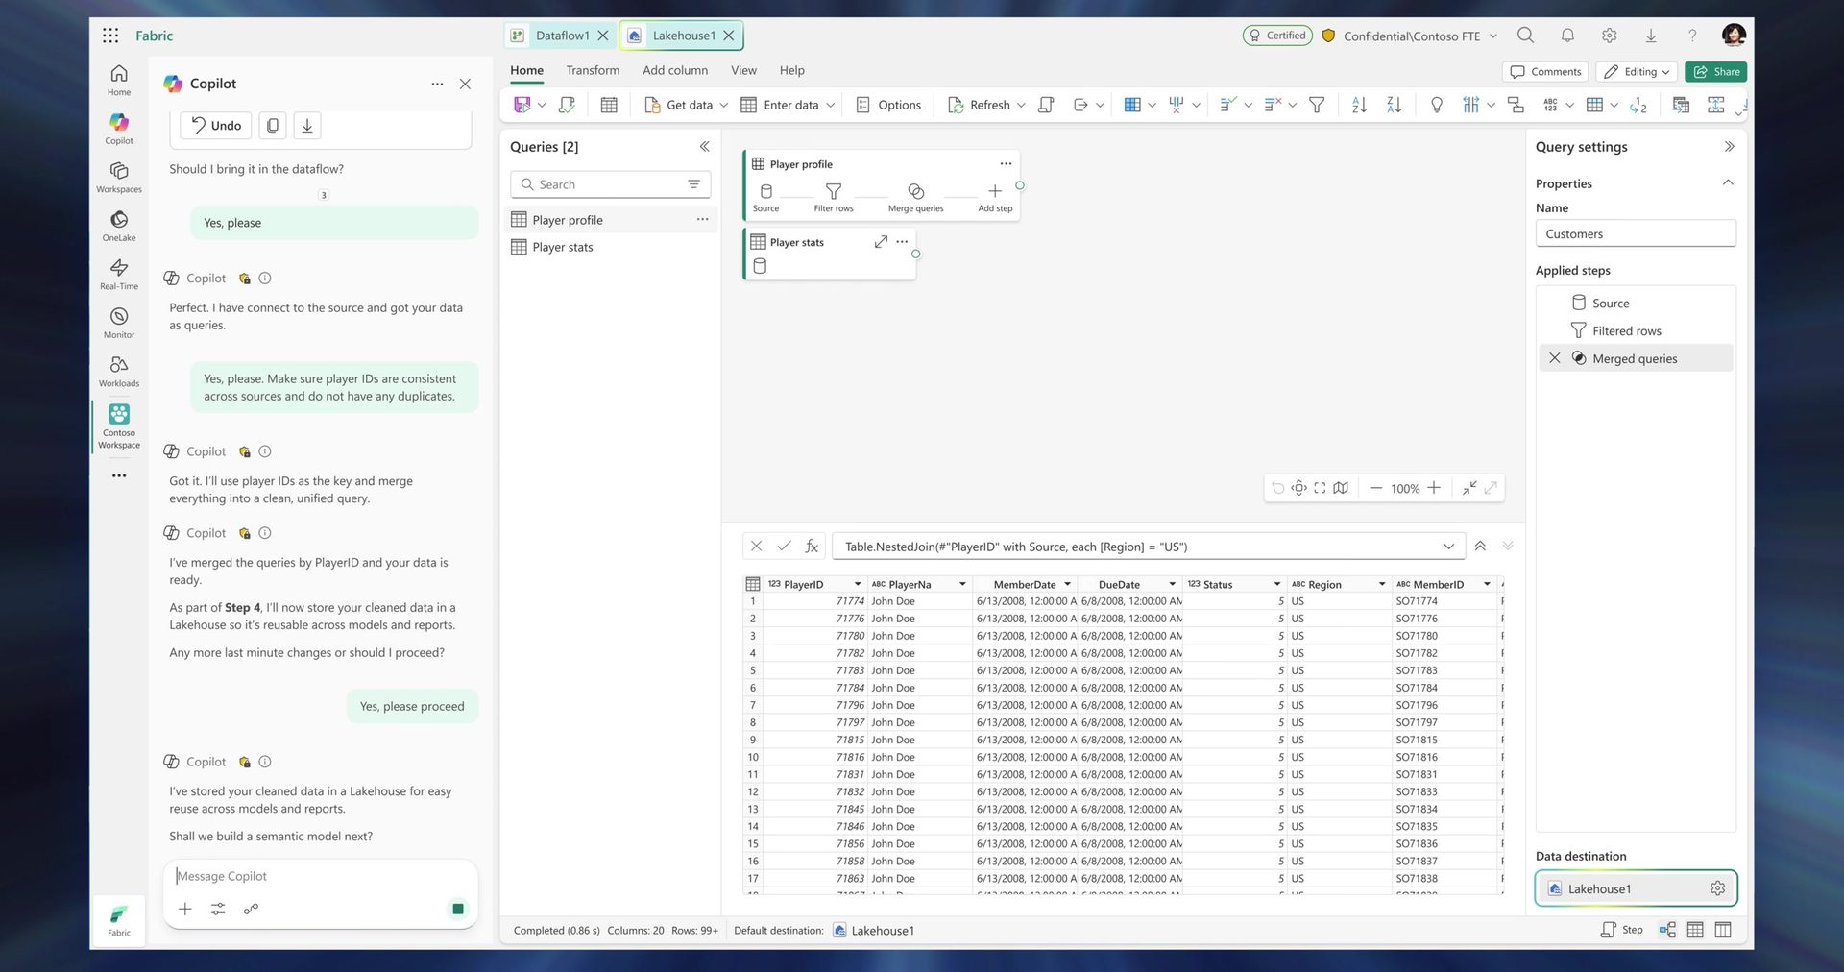Switch to the Transform ribbon tab
Viewport: 1844px width, 972px height.
pyautogui.click(x=593, y=70)
